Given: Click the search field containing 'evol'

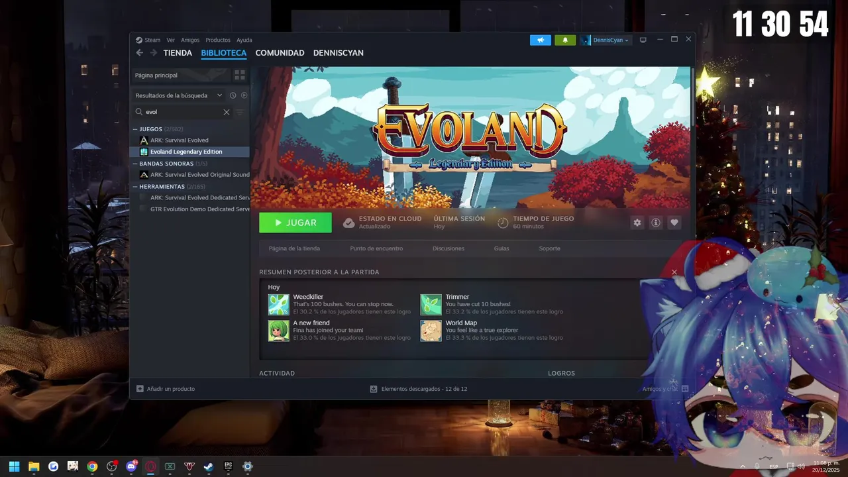Looking at the screenshot, I should pos(182,112).
